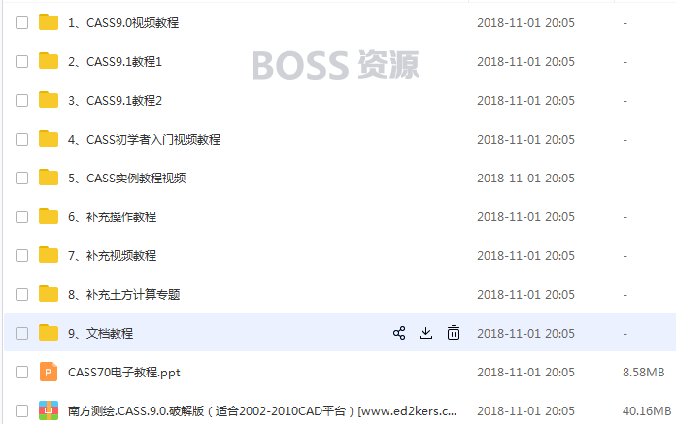
Task: Open the 南方测绘.CASS.9.0.破解版 file name
Action: tap(262, 411)
